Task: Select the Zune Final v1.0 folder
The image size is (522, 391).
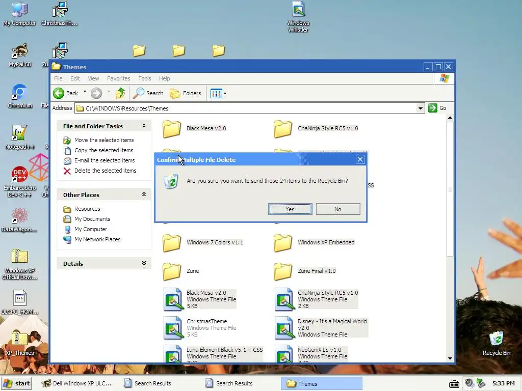Action: tap(305, 271)
